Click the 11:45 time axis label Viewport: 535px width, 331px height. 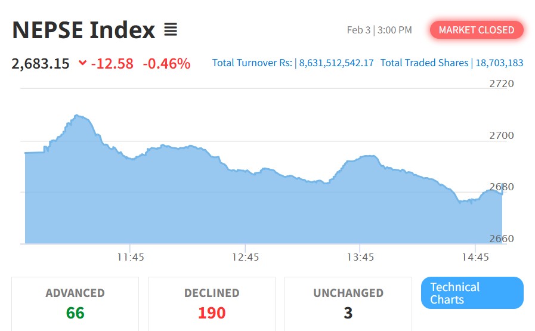click(131, 258)
